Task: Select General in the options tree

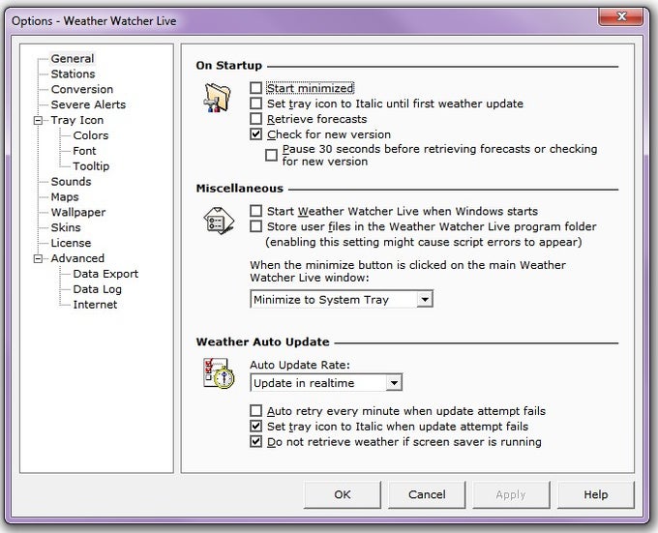Action: coord(73,59)
